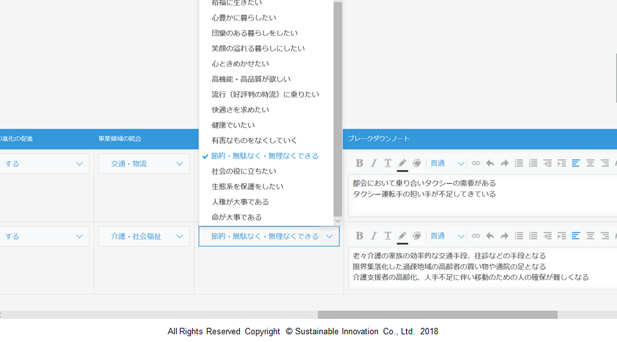Left-align text in the lower note toolbar

576,236
